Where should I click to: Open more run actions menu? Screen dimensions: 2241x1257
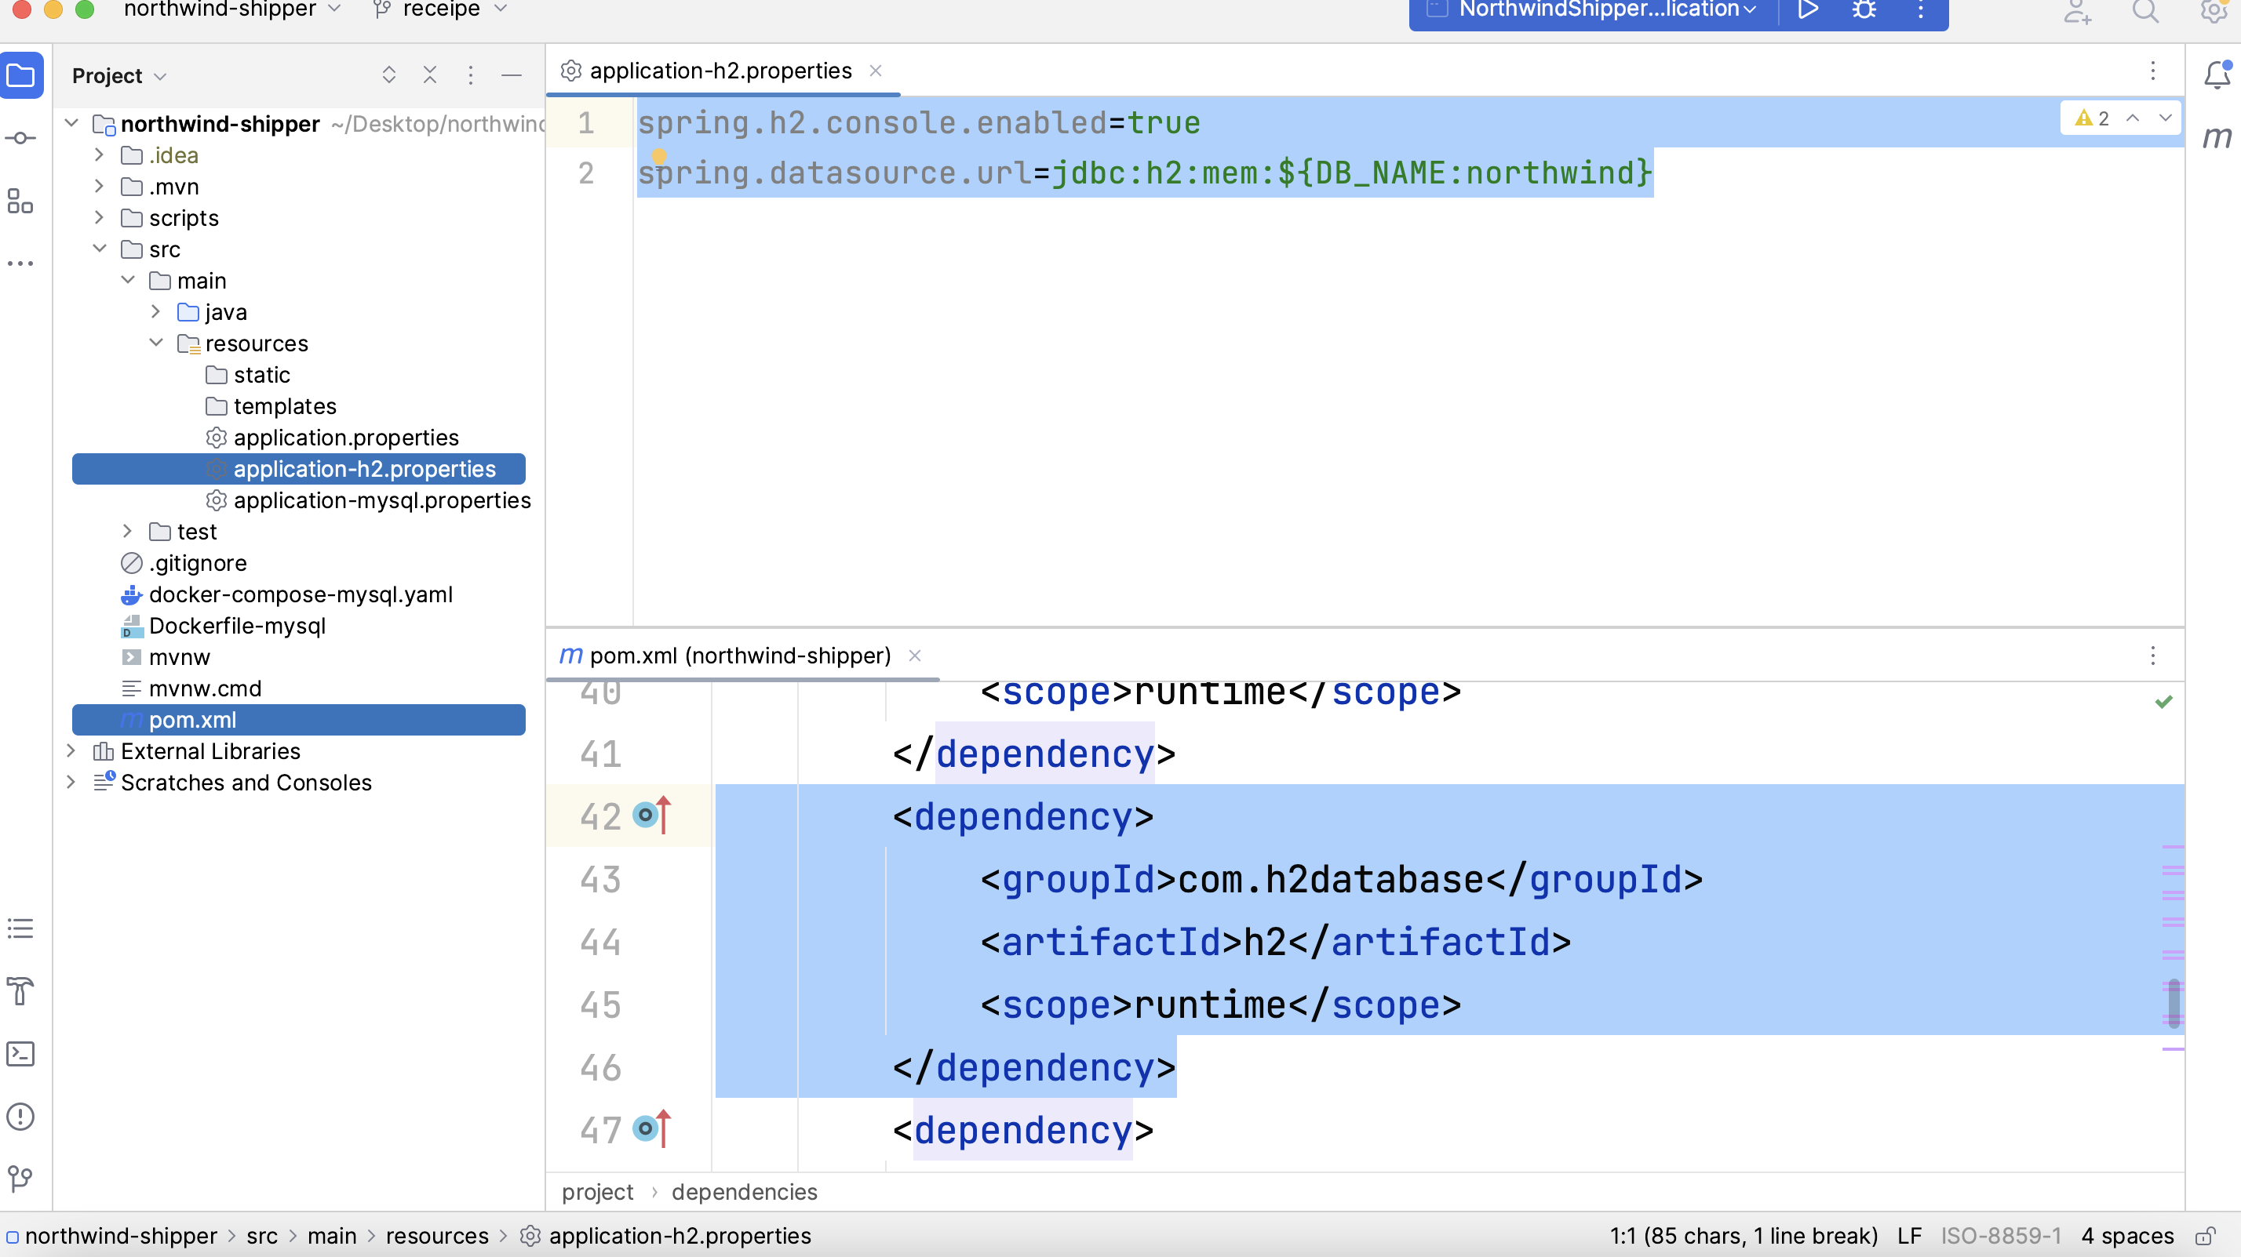1921,10
